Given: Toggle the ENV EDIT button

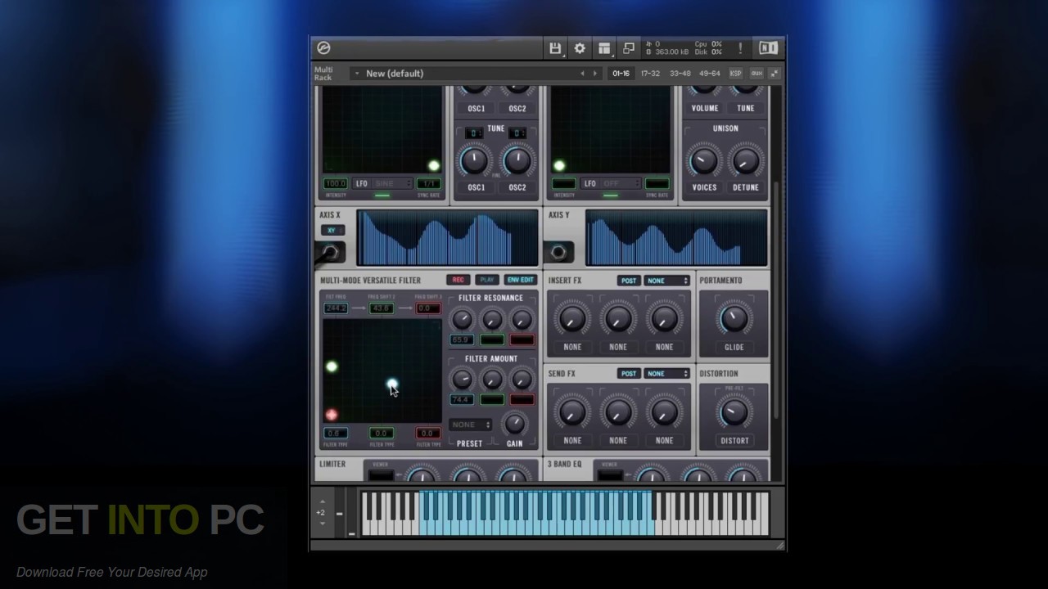Looking at the screenshot, I should point(520,281).
